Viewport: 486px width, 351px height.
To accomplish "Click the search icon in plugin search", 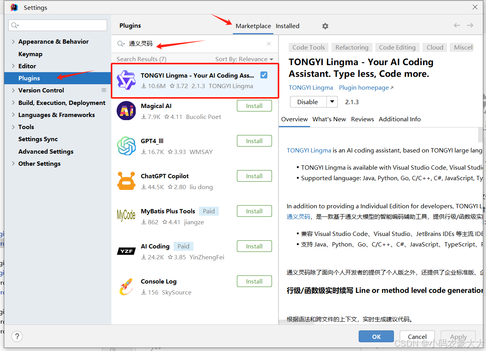I will pyautogui.click(x=121, y=44).
